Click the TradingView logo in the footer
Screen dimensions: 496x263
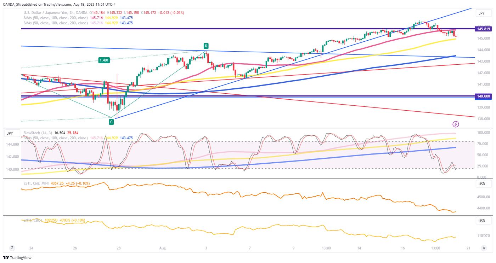(x=17, y=258)
